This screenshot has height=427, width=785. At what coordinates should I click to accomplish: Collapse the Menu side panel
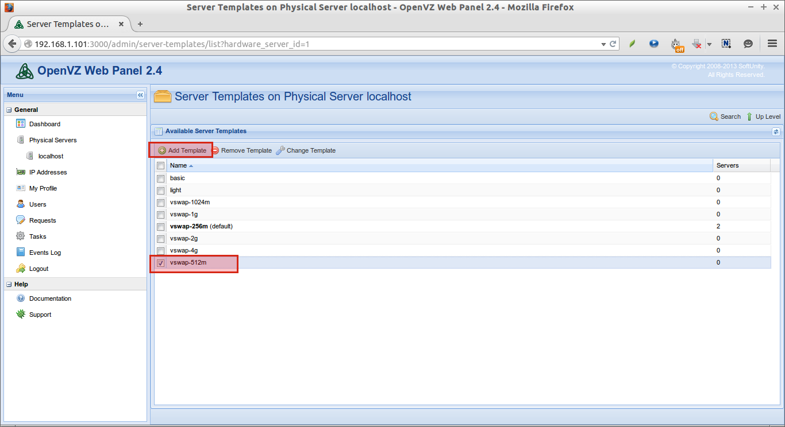click(x=140, y=95)
